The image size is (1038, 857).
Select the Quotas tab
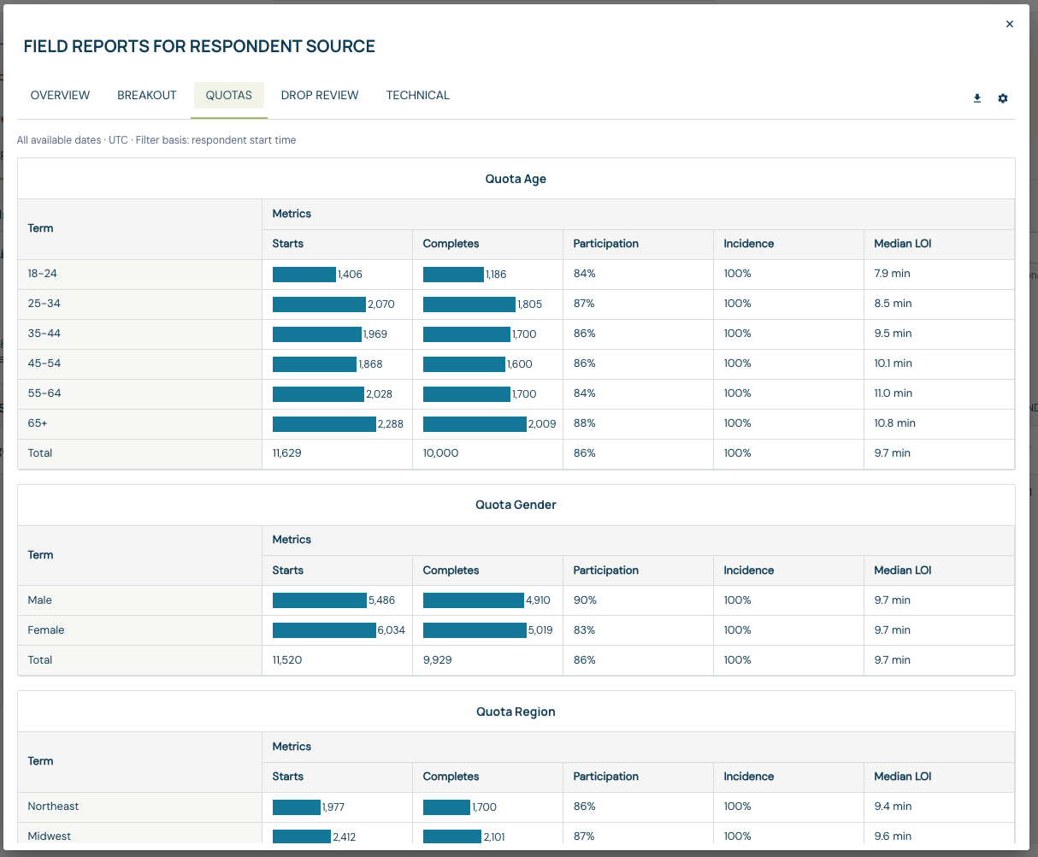pyautogui.click(x=229, y=96)
